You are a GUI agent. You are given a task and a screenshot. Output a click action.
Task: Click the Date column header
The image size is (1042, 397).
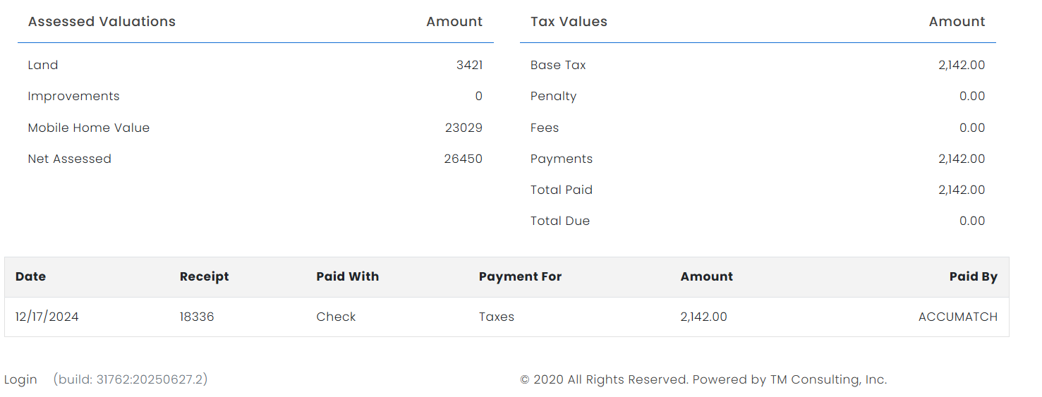[x=30, y=276]
